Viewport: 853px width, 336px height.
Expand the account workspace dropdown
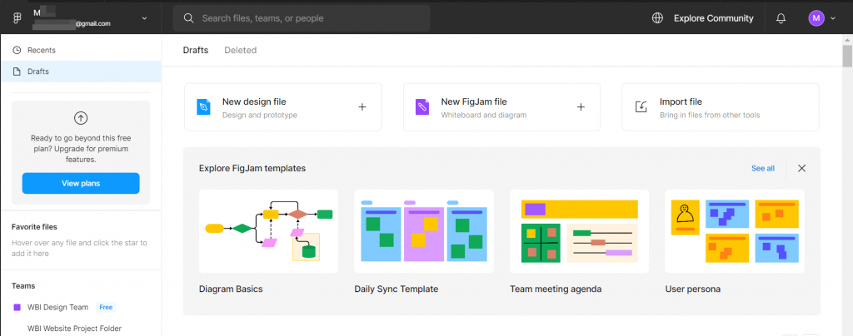145,17
